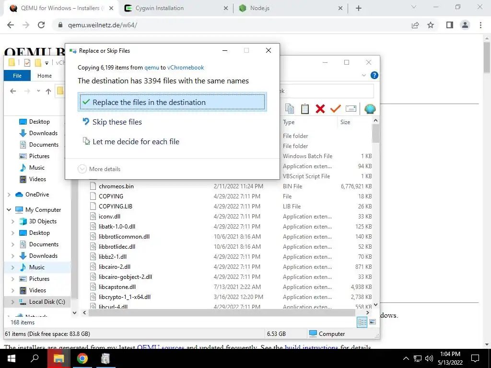The width and height of the screenshot is (491, 368).
Task: Click the volume speaker icon in system tray
Action: pyautogui.click(x=429, y=358)
